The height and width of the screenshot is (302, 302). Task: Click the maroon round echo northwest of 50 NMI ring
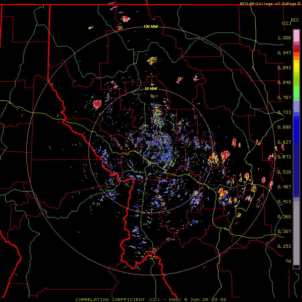point(97,104)
